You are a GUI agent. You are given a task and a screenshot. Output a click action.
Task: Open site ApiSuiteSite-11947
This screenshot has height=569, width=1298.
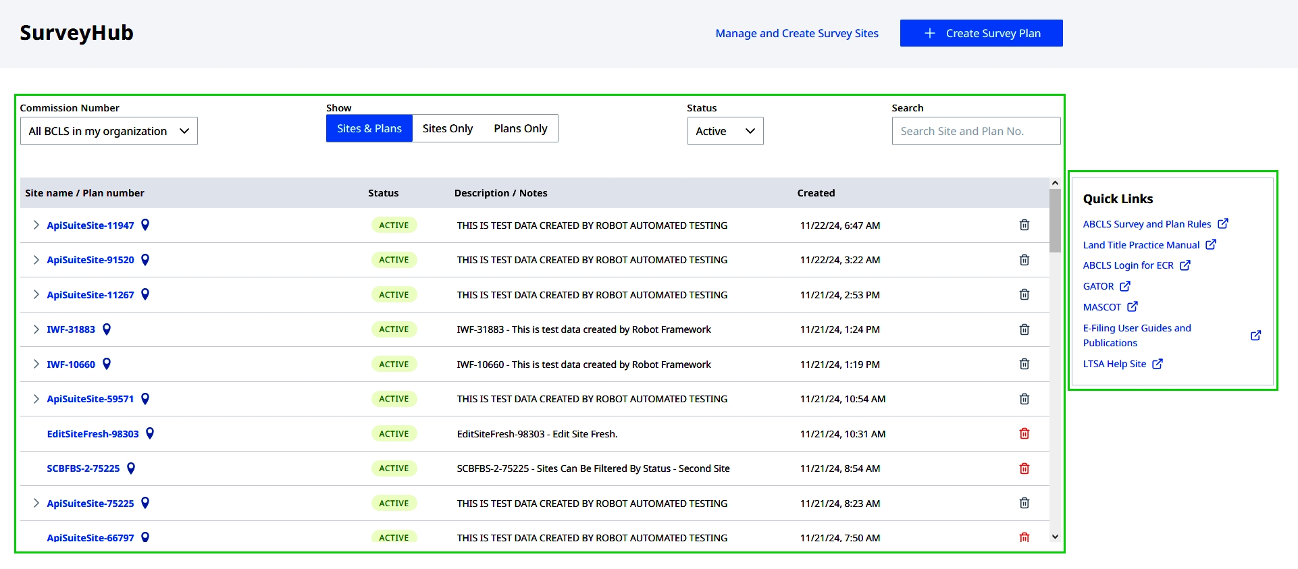pyautogui.click(x=90, y=225)
